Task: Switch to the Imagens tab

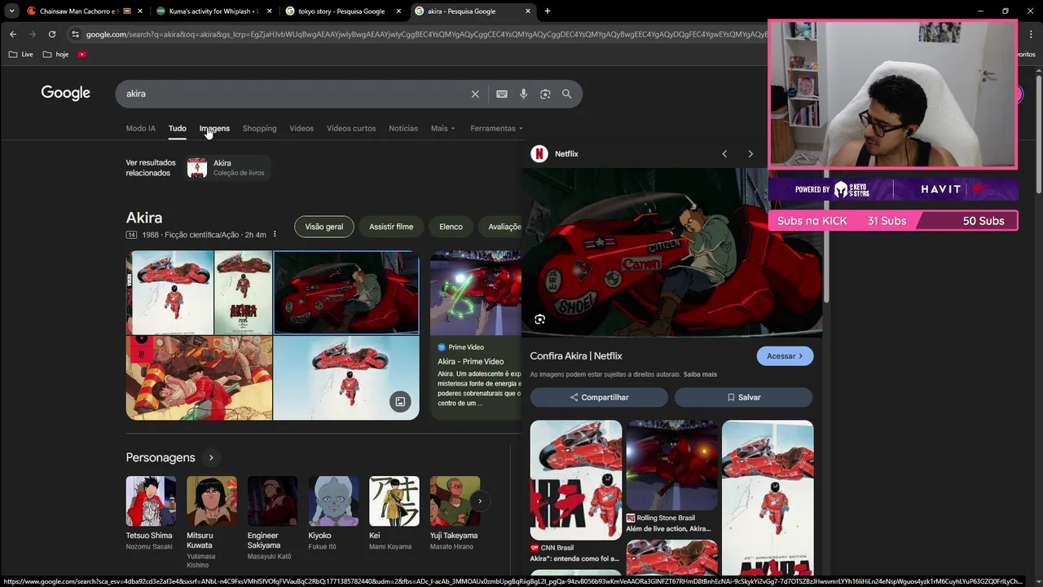Action: 214,128
